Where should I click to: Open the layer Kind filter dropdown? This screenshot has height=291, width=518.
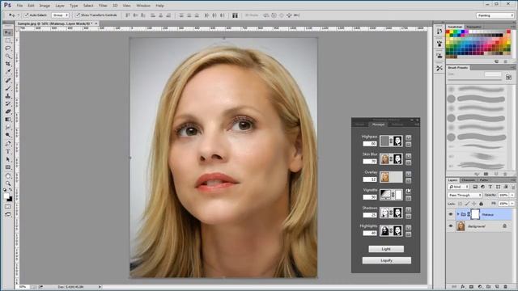pyautogui.click(x=458, y=187)
